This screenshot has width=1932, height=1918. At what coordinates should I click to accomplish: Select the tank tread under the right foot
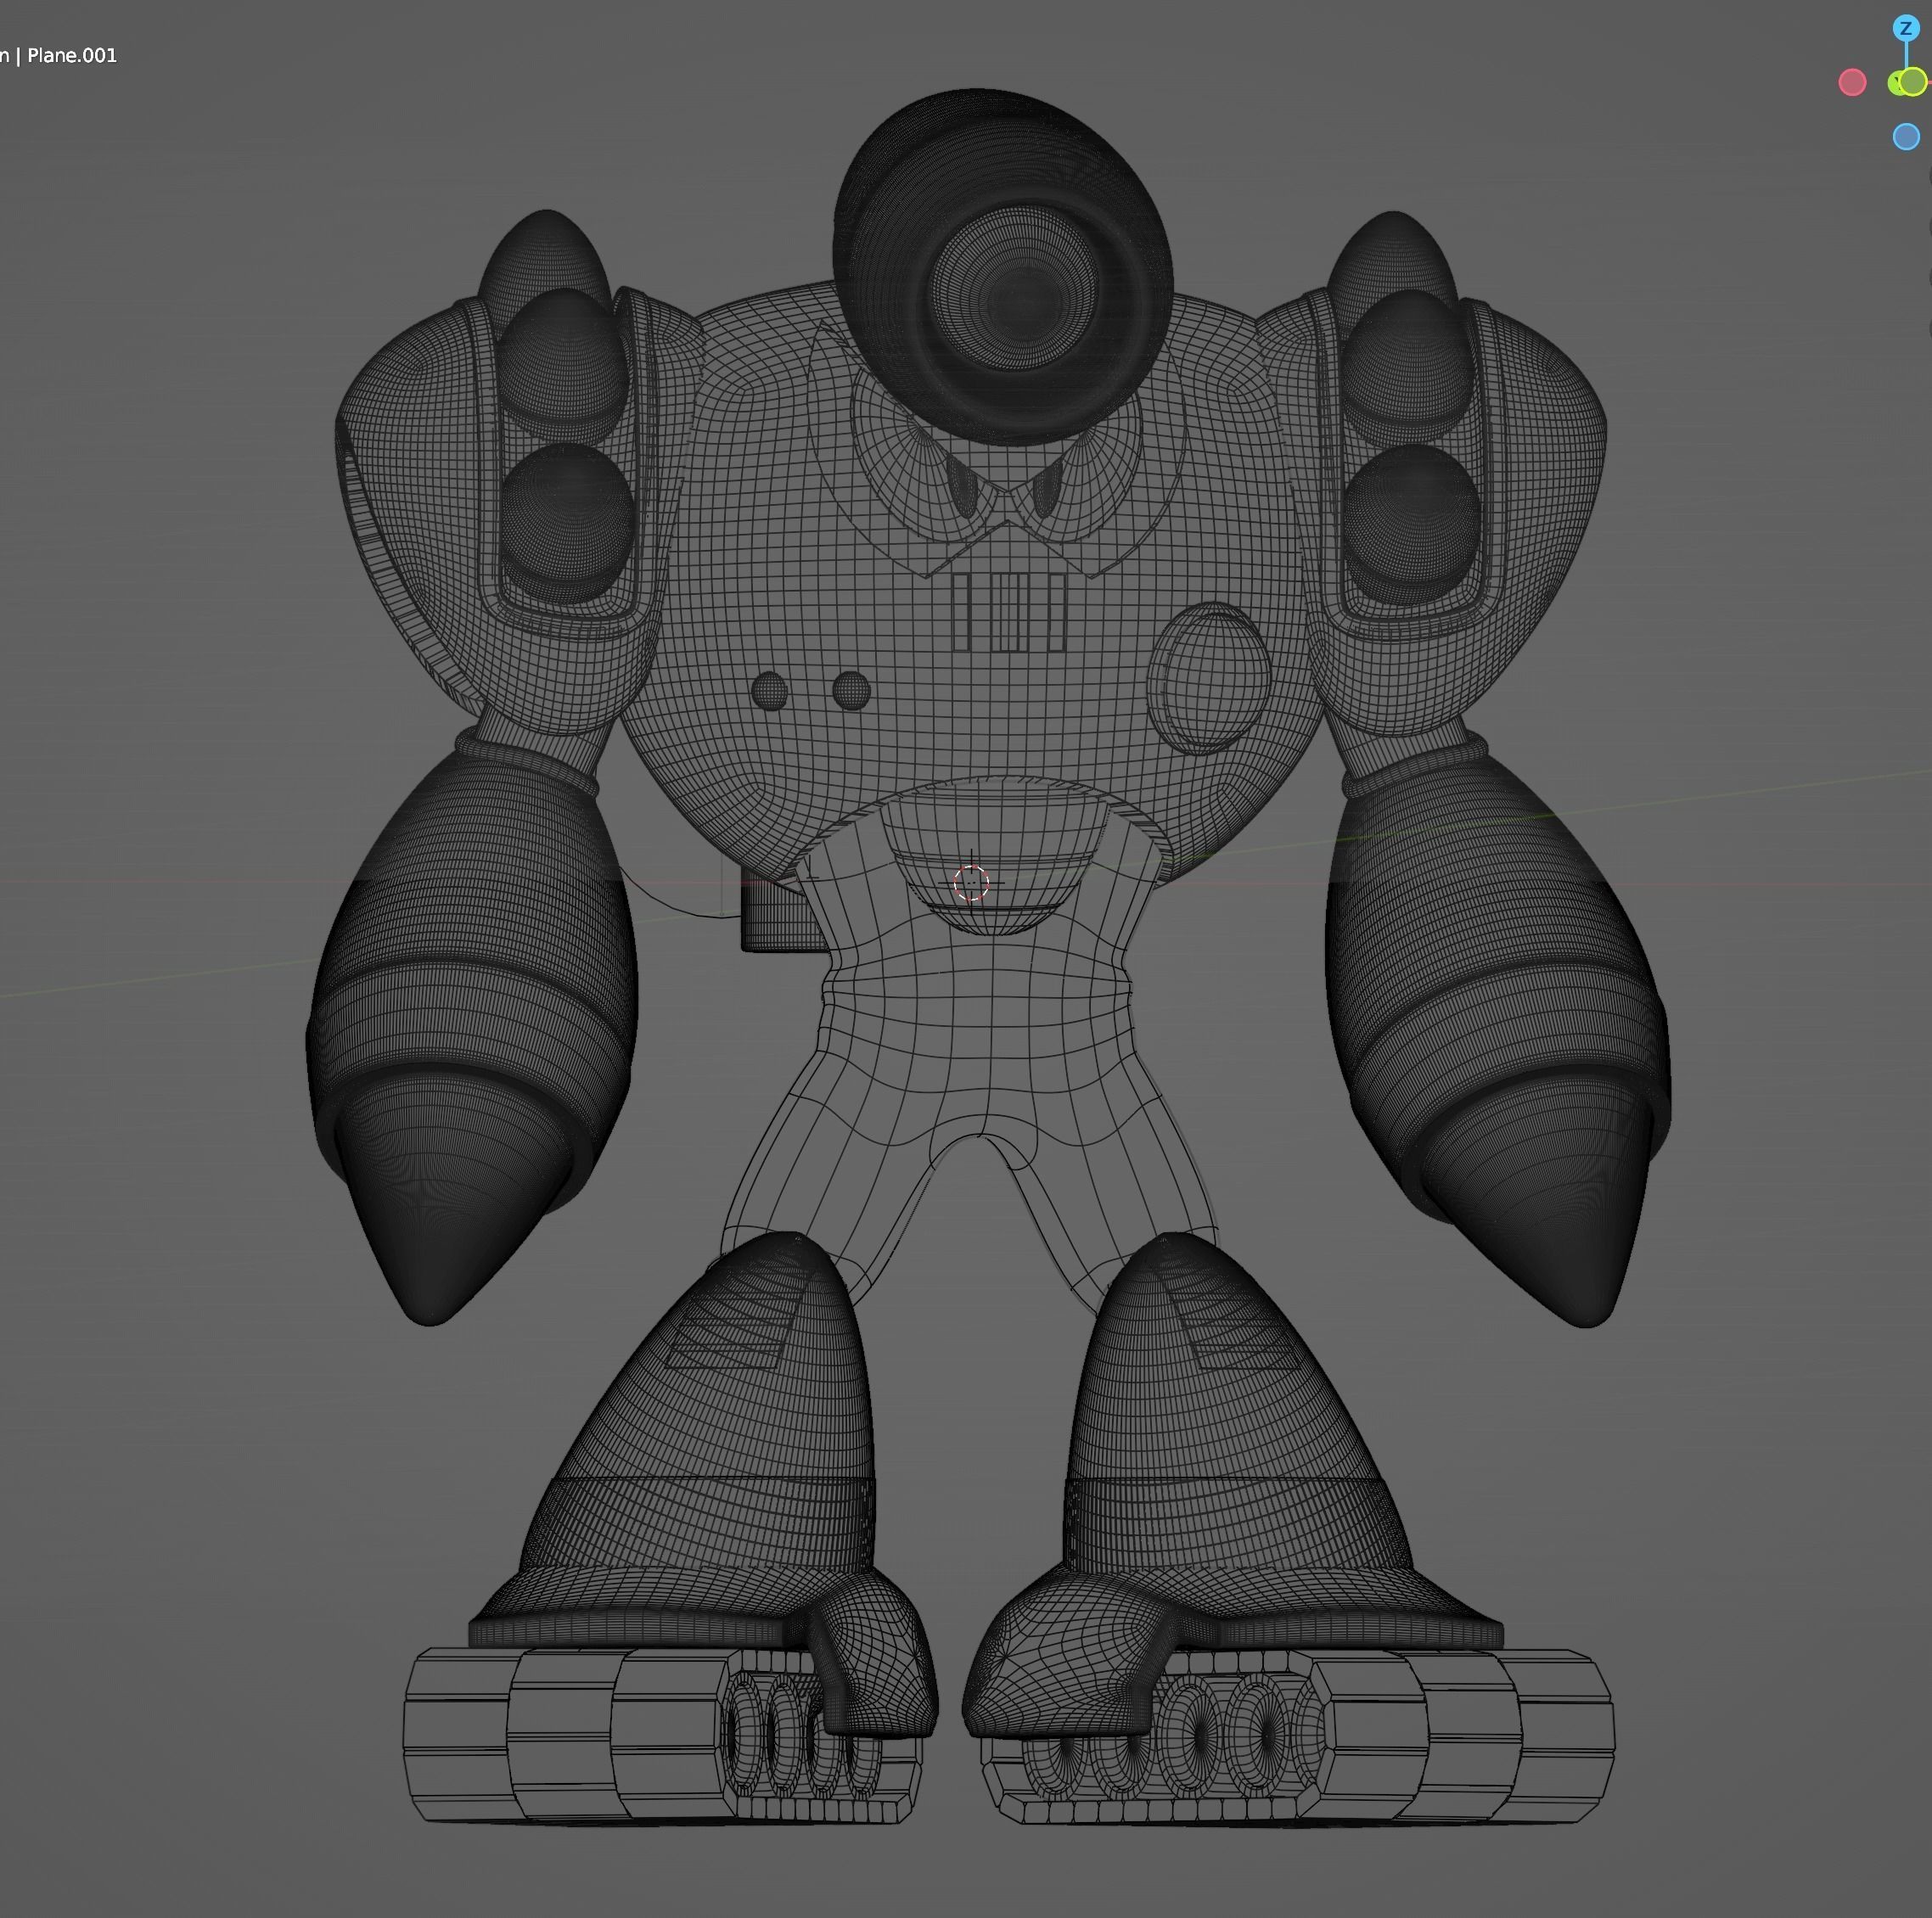click(1297, 1737)
